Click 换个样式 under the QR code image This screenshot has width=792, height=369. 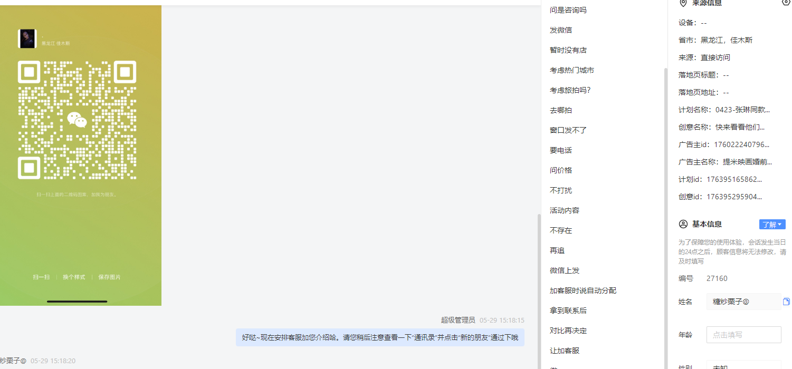74,277
